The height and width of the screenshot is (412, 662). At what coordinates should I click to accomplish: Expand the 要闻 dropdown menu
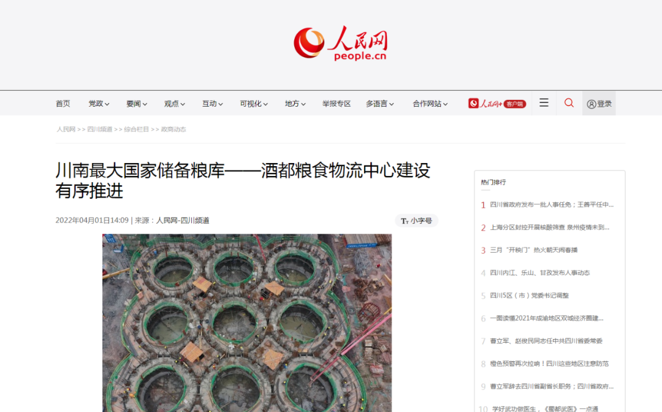coord(137,104)
